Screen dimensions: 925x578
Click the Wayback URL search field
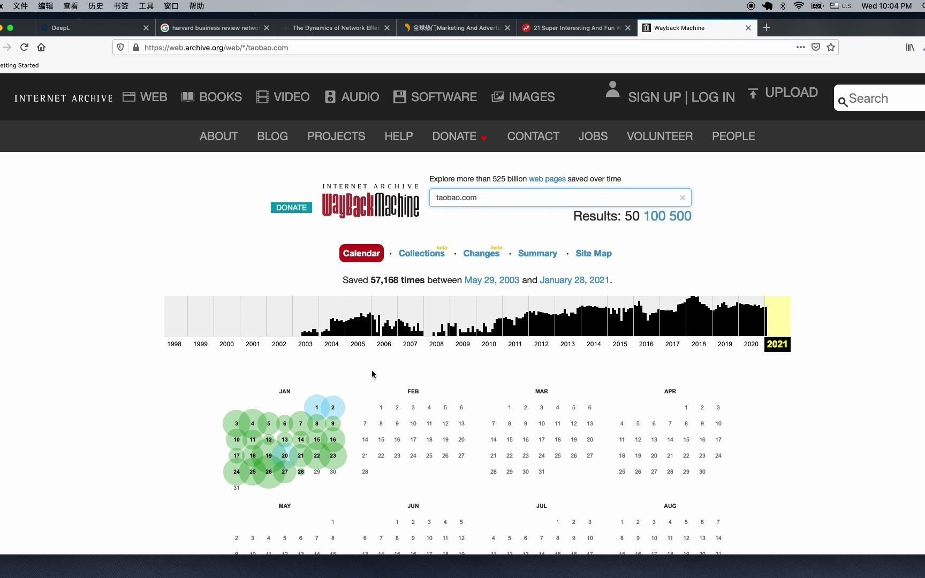click(560, 197)
